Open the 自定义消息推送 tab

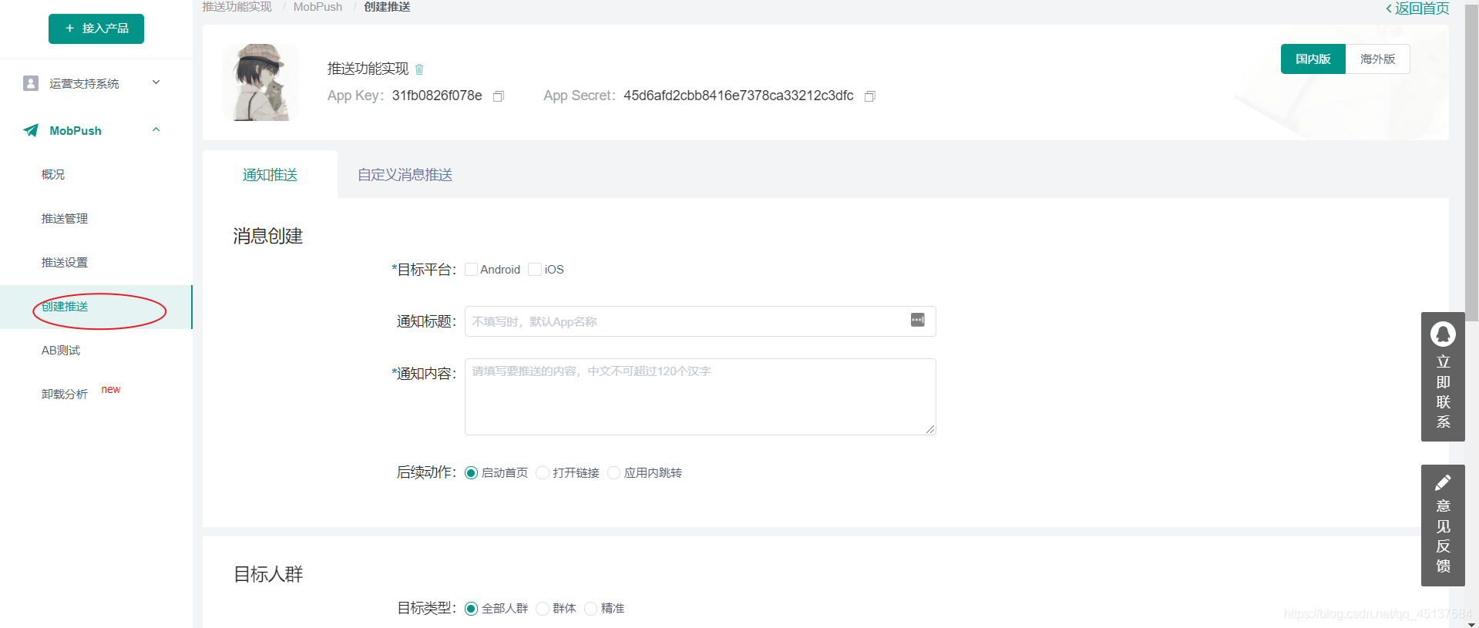tap(405, 175)
